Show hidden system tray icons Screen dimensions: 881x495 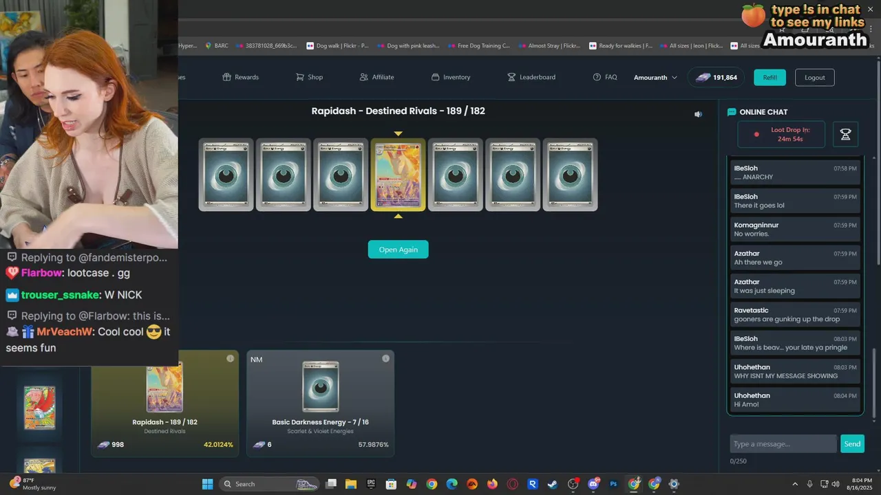(795, 484)
